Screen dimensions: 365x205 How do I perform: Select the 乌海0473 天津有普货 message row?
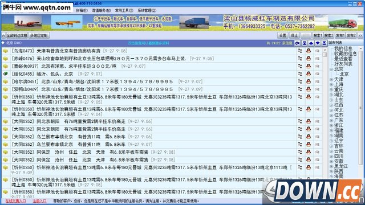[149, 51]
